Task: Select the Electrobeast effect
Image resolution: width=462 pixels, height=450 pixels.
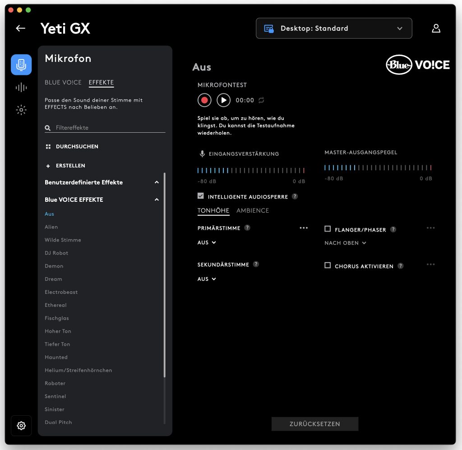Action: click(x=61, y=292)
